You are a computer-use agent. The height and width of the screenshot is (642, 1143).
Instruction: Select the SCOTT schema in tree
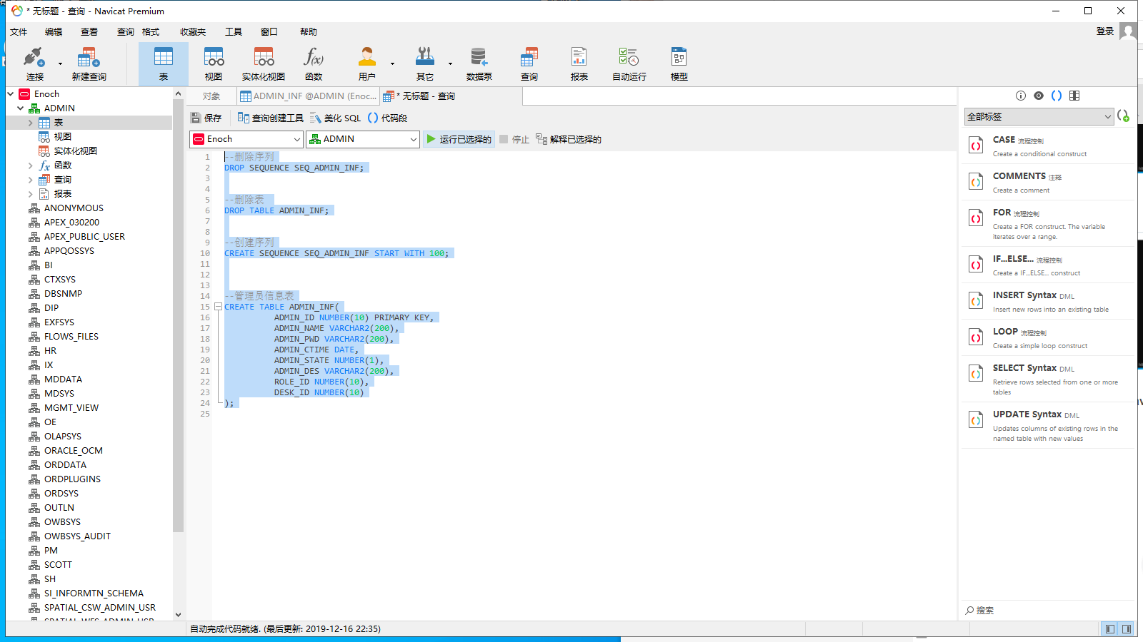click(58, 565)
